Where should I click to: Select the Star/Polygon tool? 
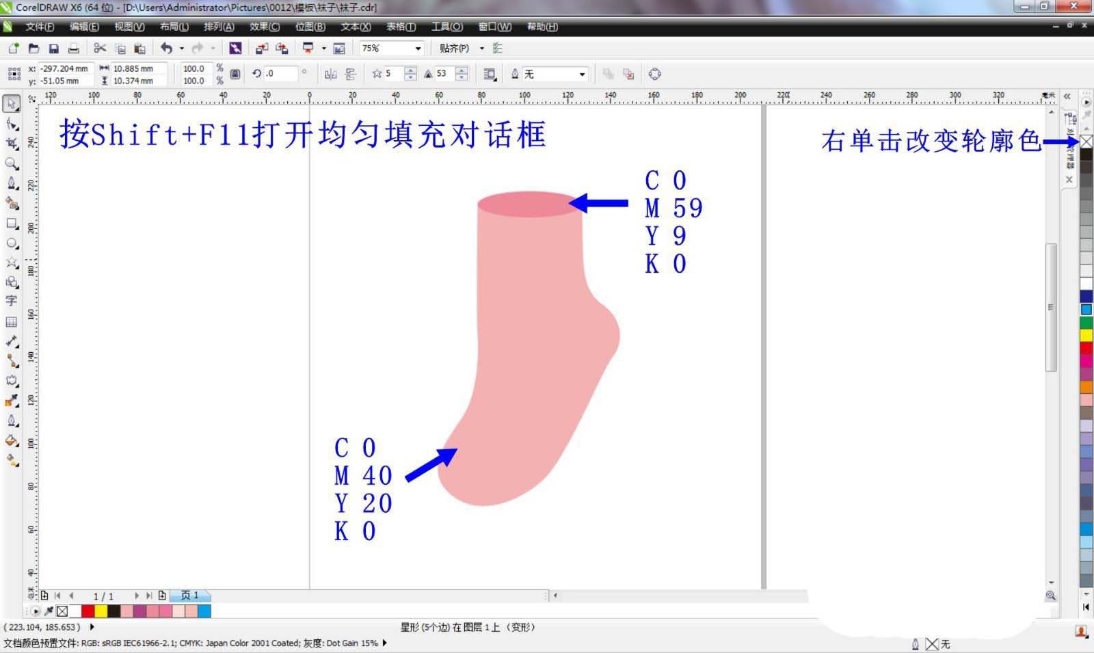(x=12, y=260)
